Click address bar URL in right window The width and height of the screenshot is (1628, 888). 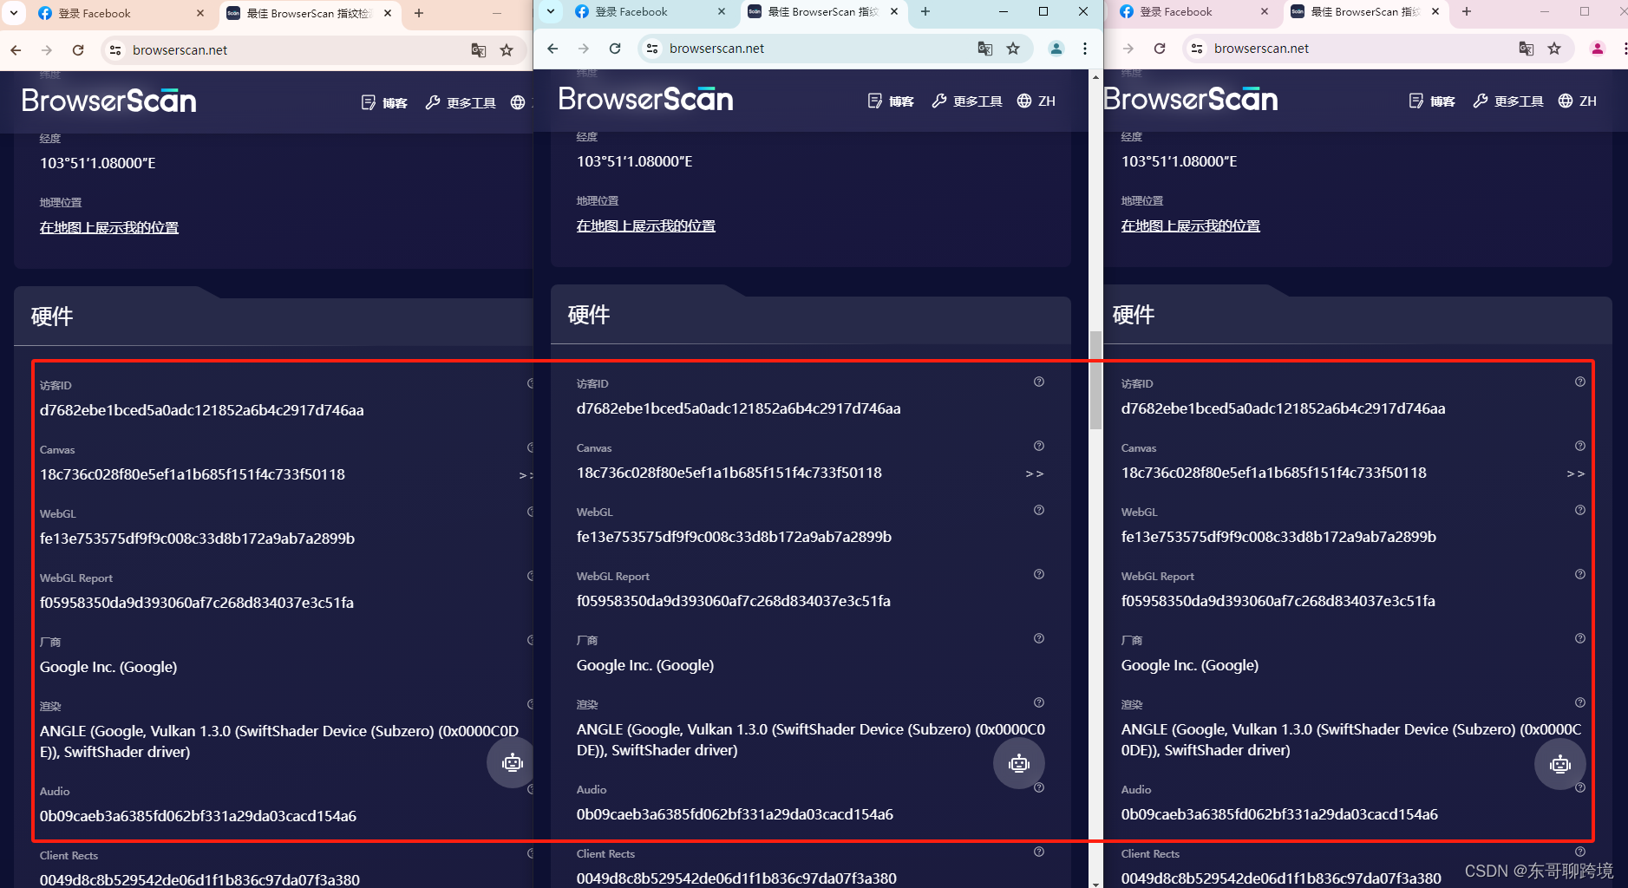point(1262,49)
